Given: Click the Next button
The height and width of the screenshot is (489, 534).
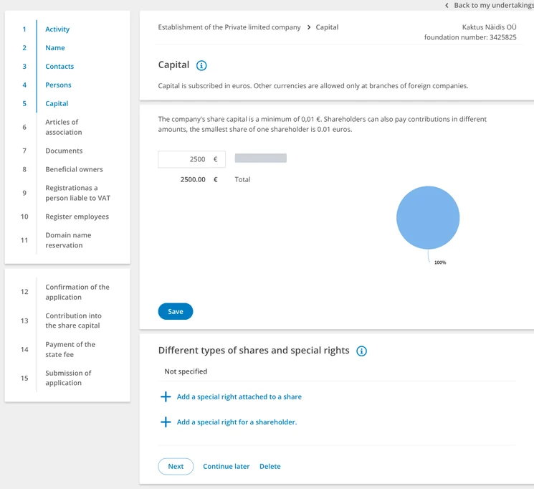Looking at the screenshot, I should [176, 467].
